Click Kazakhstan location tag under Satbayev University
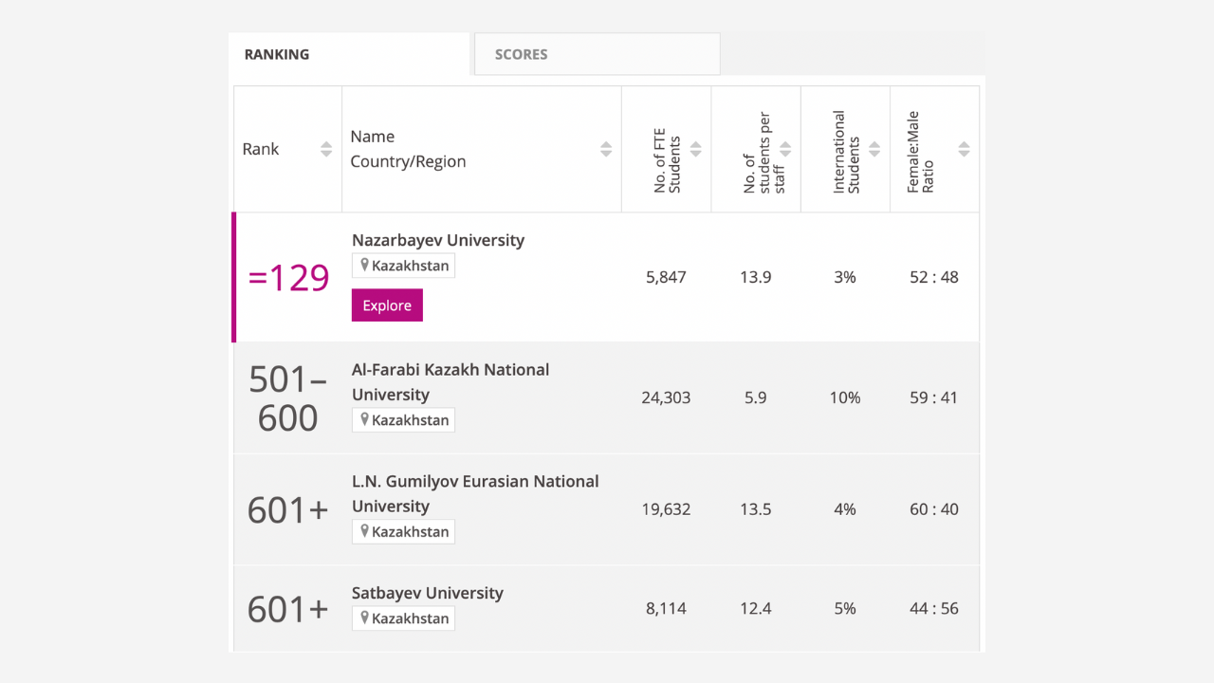The width and height of the screenshot is (1214, 683). [x=403, y=618]
